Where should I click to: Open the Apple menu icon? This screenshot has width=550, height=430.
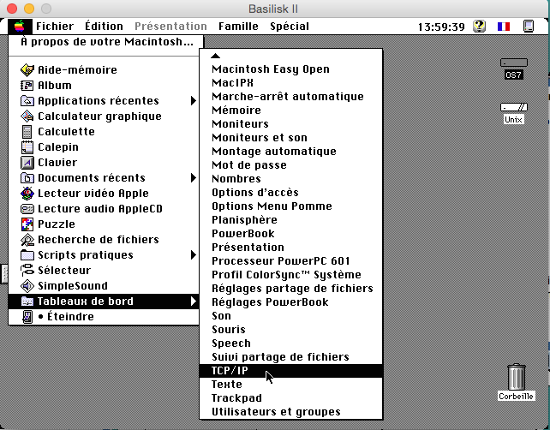[x=20, y=27]
